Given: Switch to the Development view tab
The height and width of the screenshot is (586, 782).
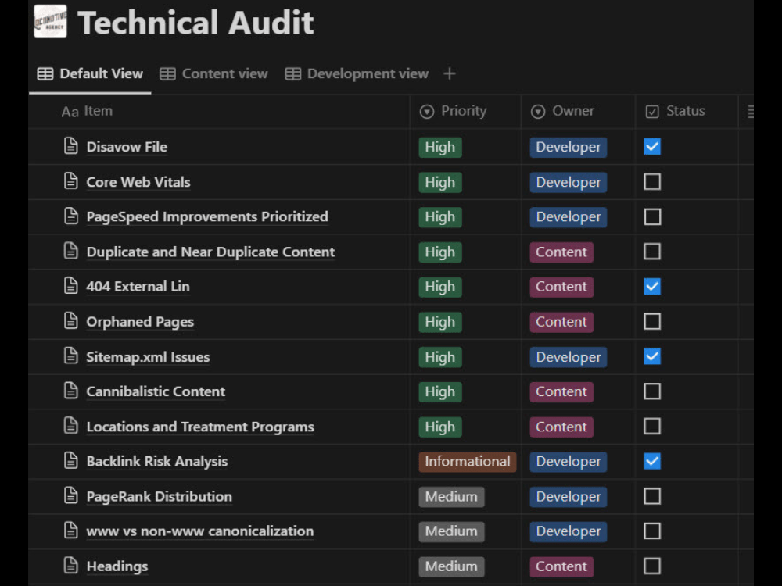Looking at the screenshot, I should (x=357, y=73).
